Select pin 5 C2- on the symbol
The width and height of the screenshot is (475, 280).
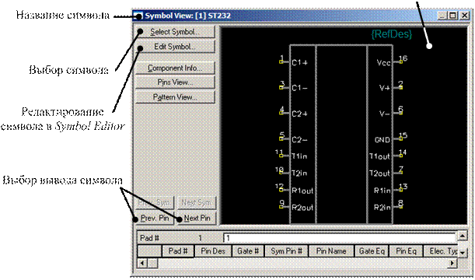[281, 138]
